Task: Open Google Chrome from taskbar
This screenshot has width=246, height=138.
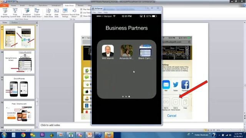Action: [23, 135]
